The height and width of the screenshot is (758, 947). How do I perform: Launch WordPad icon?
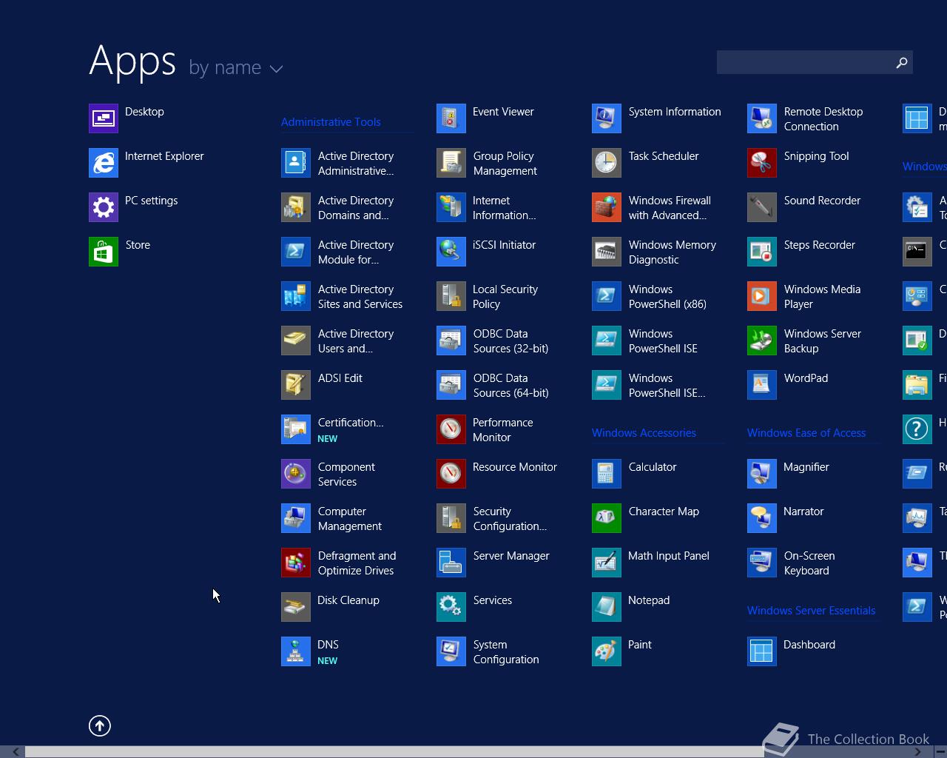(x=762, y=385)
